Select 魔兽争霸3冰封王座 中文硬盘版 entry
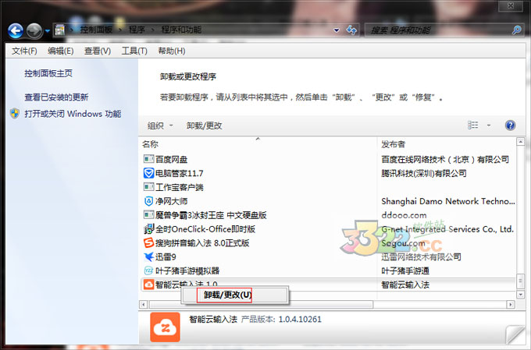The height and width of the screenshot is (350, 531). tap(211, 215)
